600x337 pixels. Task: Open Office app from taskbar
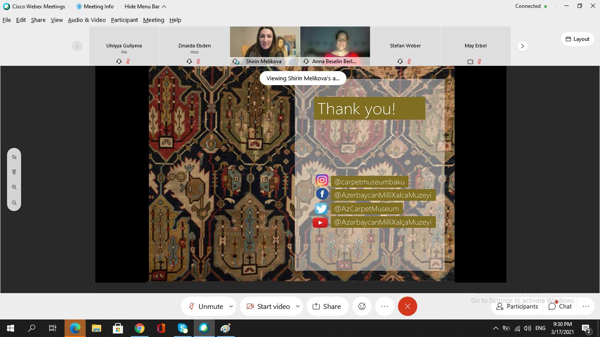pos(161,328)
